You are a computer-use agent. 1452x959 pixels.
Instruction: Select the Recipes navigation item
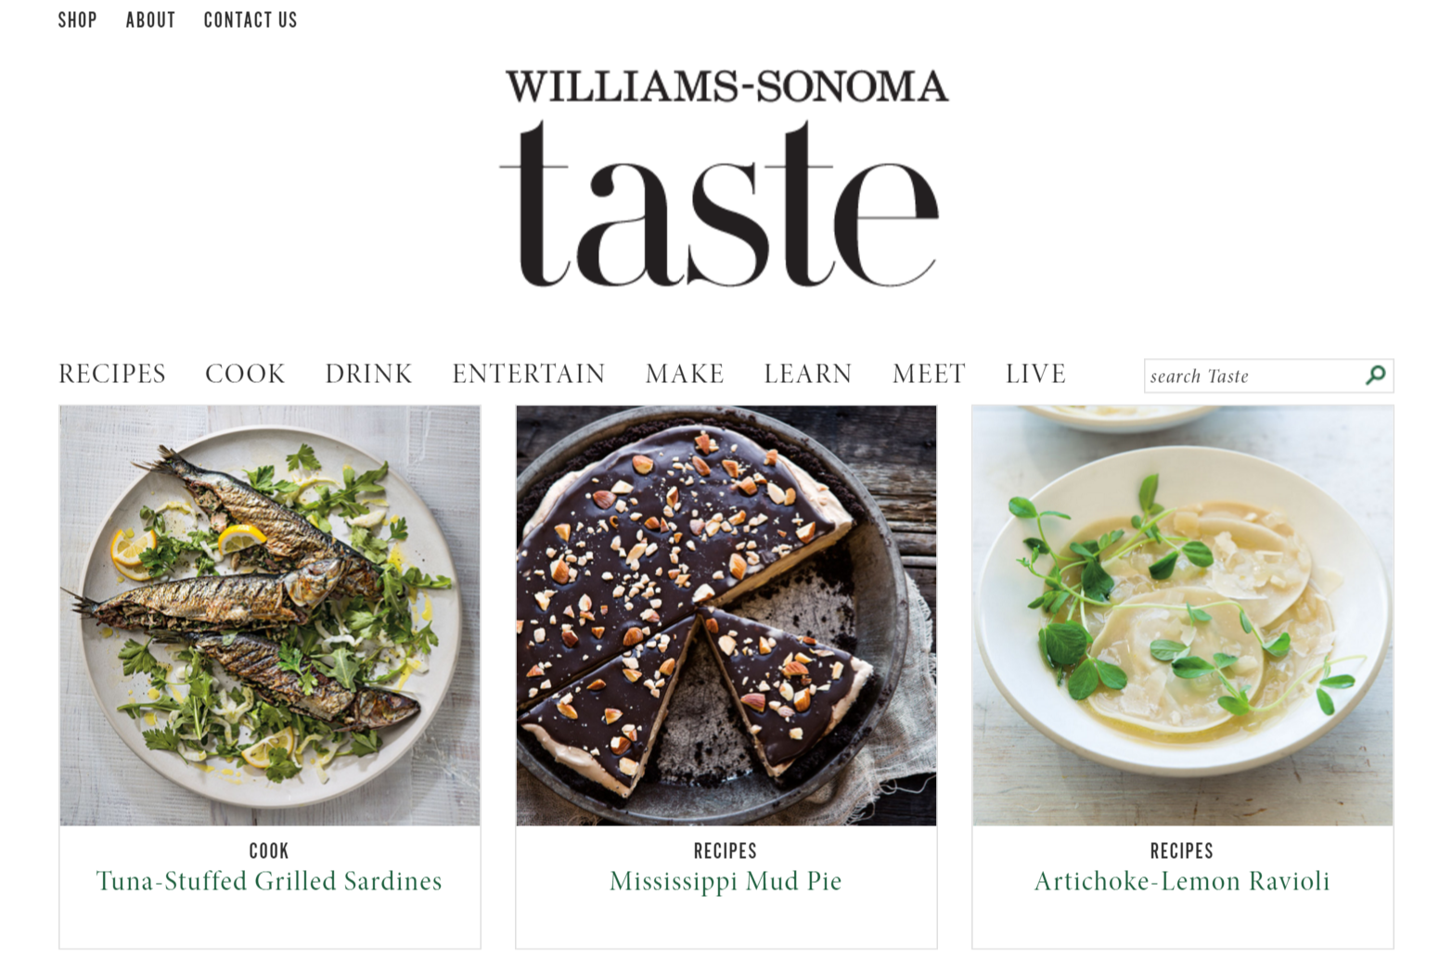112,374
